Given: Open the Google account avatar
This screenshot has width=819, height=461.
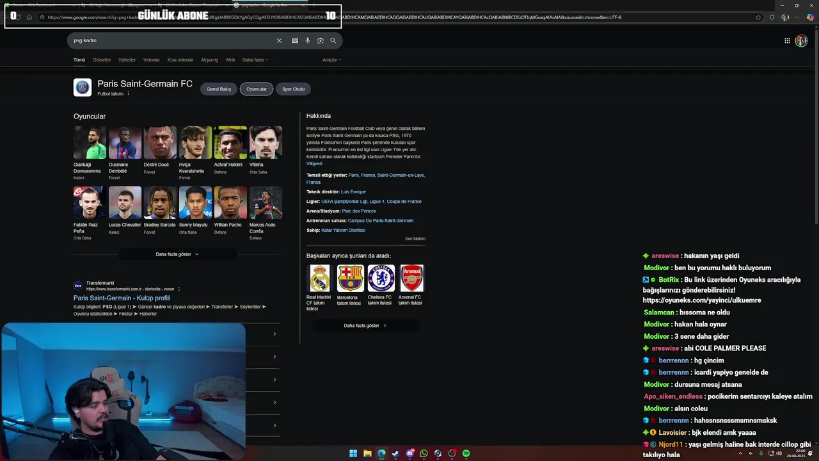Looking at the screenshot, I should point(801,40).
